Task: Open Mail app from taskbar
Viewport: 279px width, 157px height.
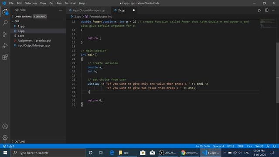Action: pos(153,153)
